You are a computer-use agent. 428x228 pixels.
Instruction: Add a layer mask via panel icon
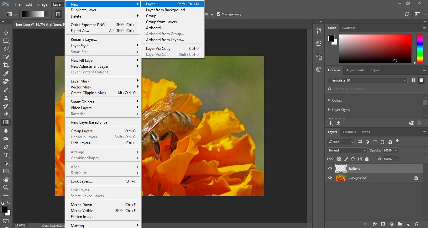(383, 224)
